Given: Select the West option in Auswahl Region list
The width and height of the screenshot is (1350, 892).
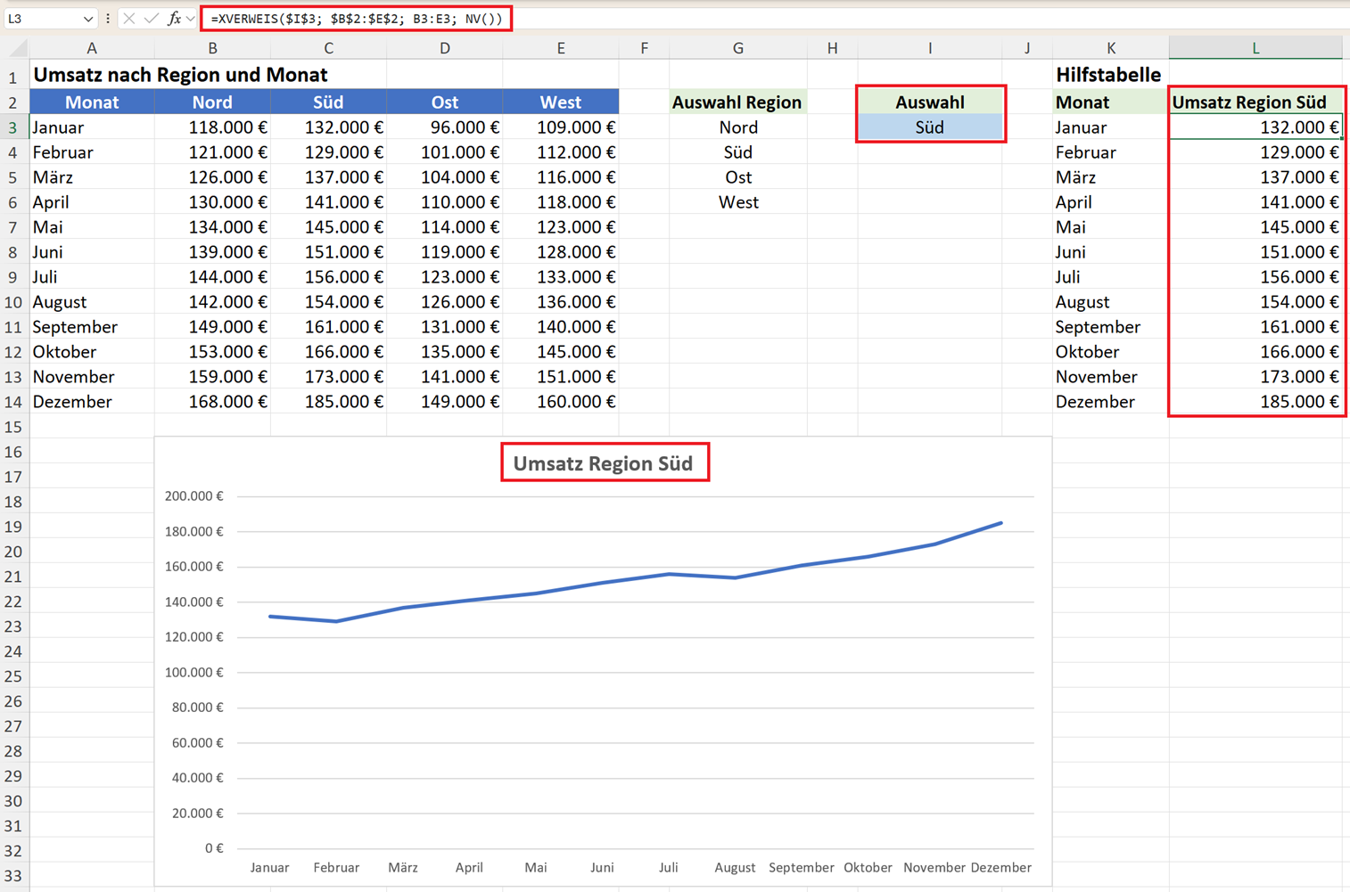Looking at the screenshot, I should click(738, 202).
